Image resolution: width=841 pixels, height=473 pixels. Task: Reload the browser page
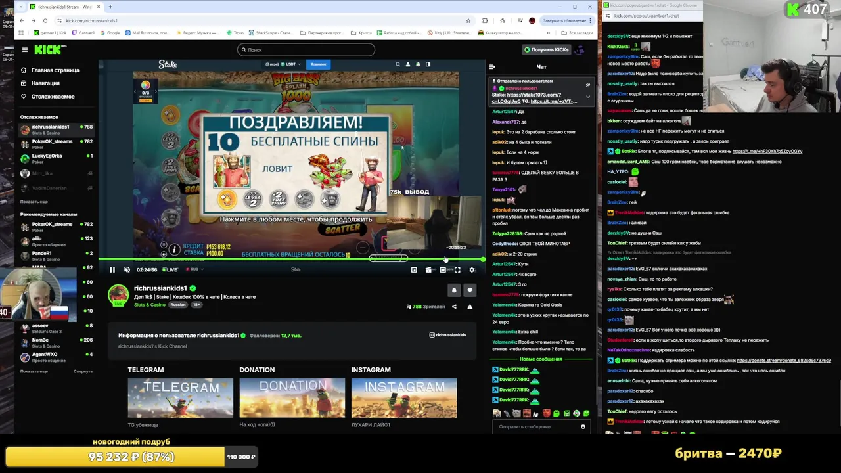(x=46, y=20)
